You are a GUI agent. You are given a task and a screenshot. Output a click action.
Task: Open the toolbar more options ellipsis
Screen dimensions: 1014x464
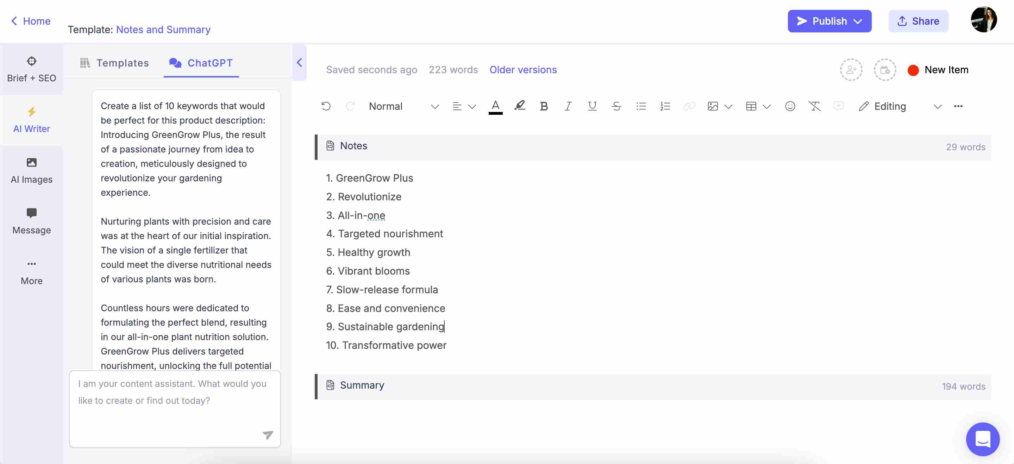coord(958,106)
